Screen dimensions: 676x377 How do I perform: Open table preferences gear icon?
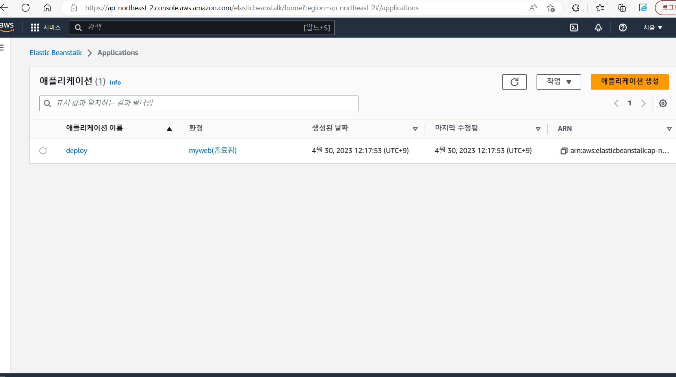tap(663, 103)
